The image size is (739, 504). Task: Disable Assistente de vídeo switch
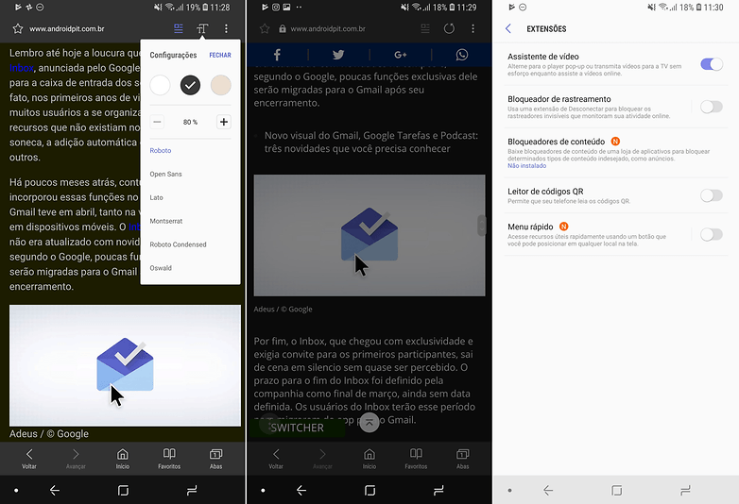click(712, 64)
